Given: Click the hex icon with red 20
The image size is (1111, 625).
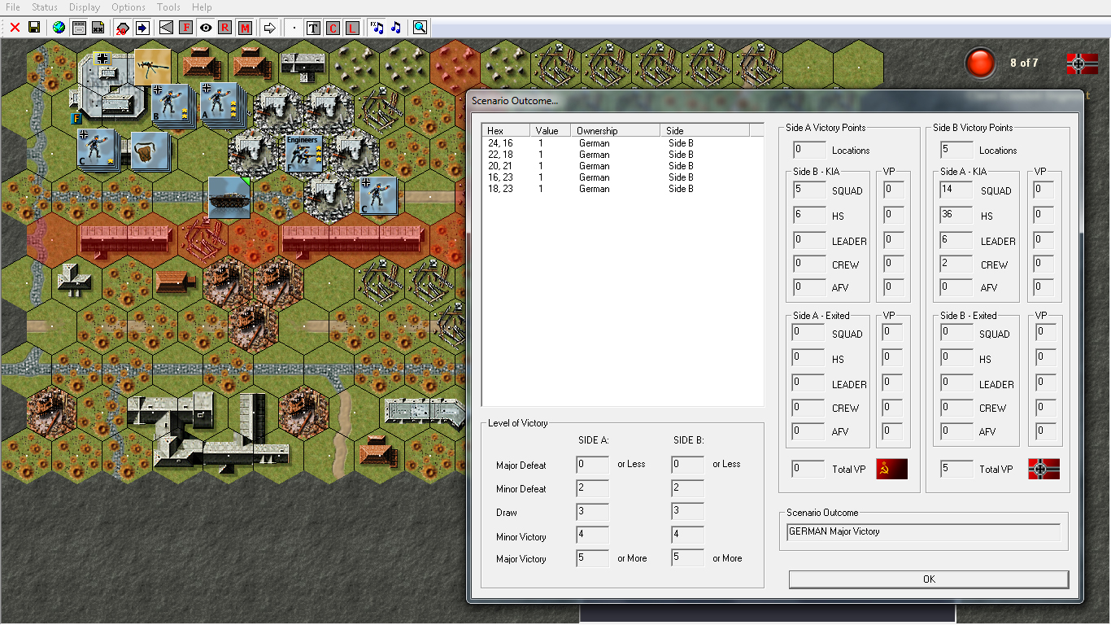Looking at the screenshot, I should tap(122, 28).
